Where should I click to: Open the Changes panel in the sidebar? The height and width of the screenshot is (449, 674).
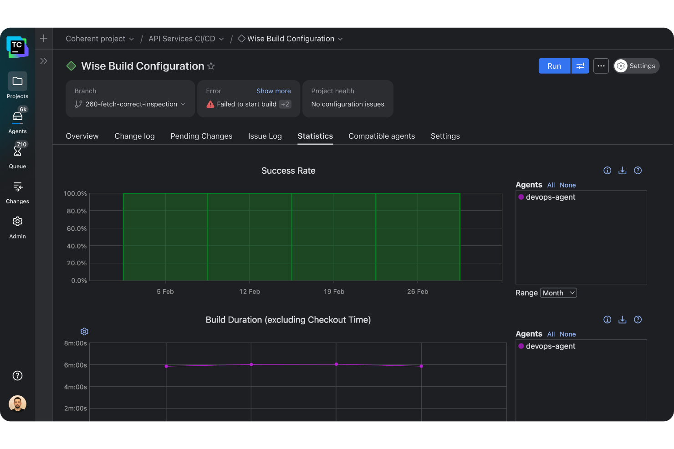pos(17,191)
